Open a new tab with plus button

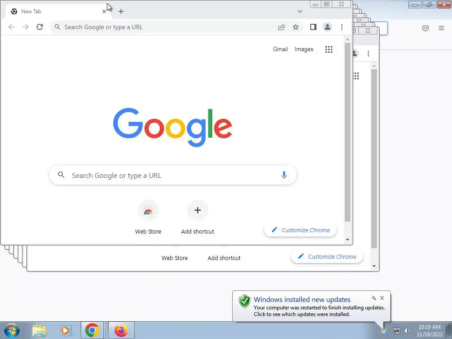pos(121,11)
